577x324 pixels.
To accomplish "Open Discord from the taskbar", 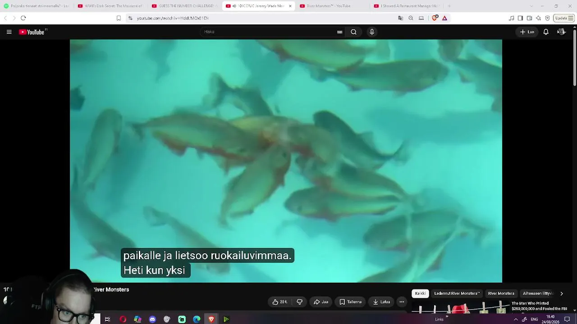I will point(152,319).
